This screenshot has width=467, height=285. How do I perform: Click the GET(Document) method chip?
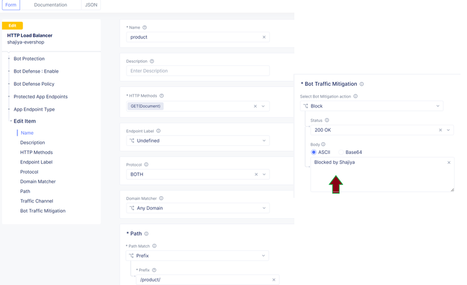pyautogui.click(x=145, y=106)
